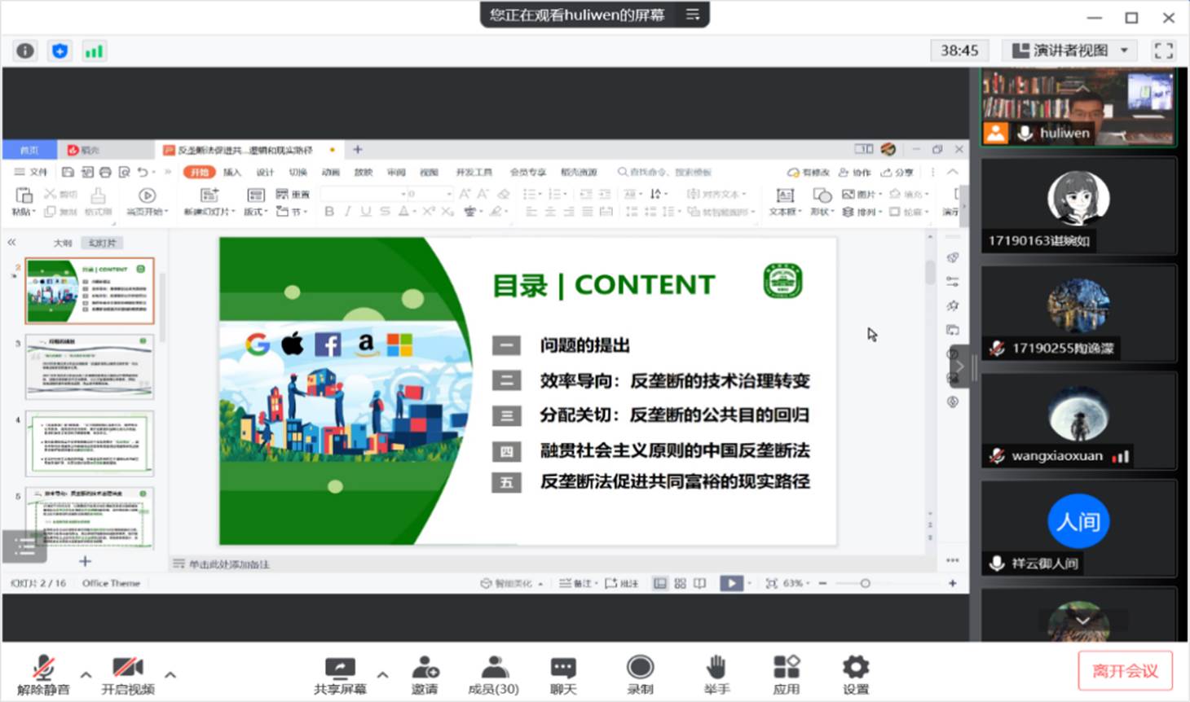The width and height of the screenshot is (1190, 702).
Task: Open the apps icon
Action: 786,674
